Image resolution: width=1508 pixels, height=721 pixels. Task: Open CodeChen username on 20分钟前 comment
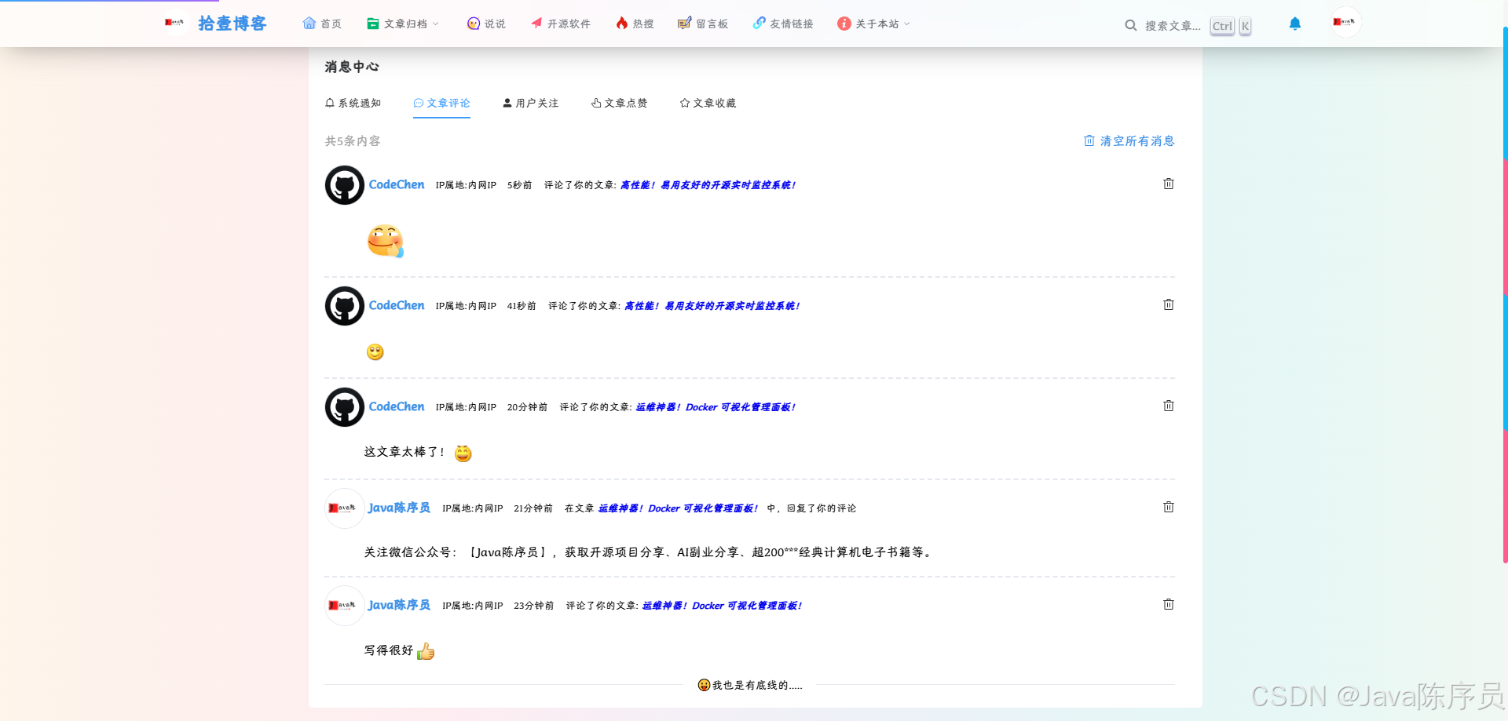(x=397, y=406)
